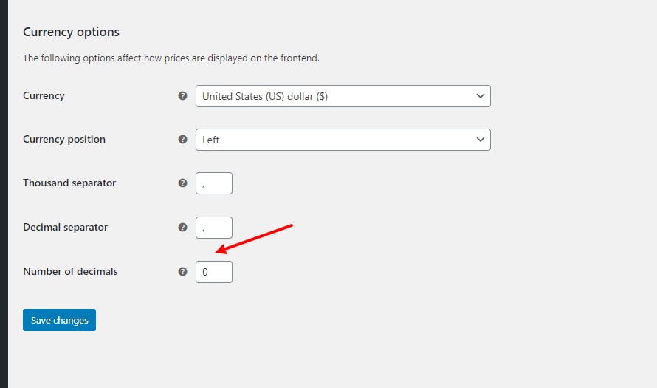Click the Decimal separator help icon
This screenshot has height=388, width=657.
[x=183, y=228]
